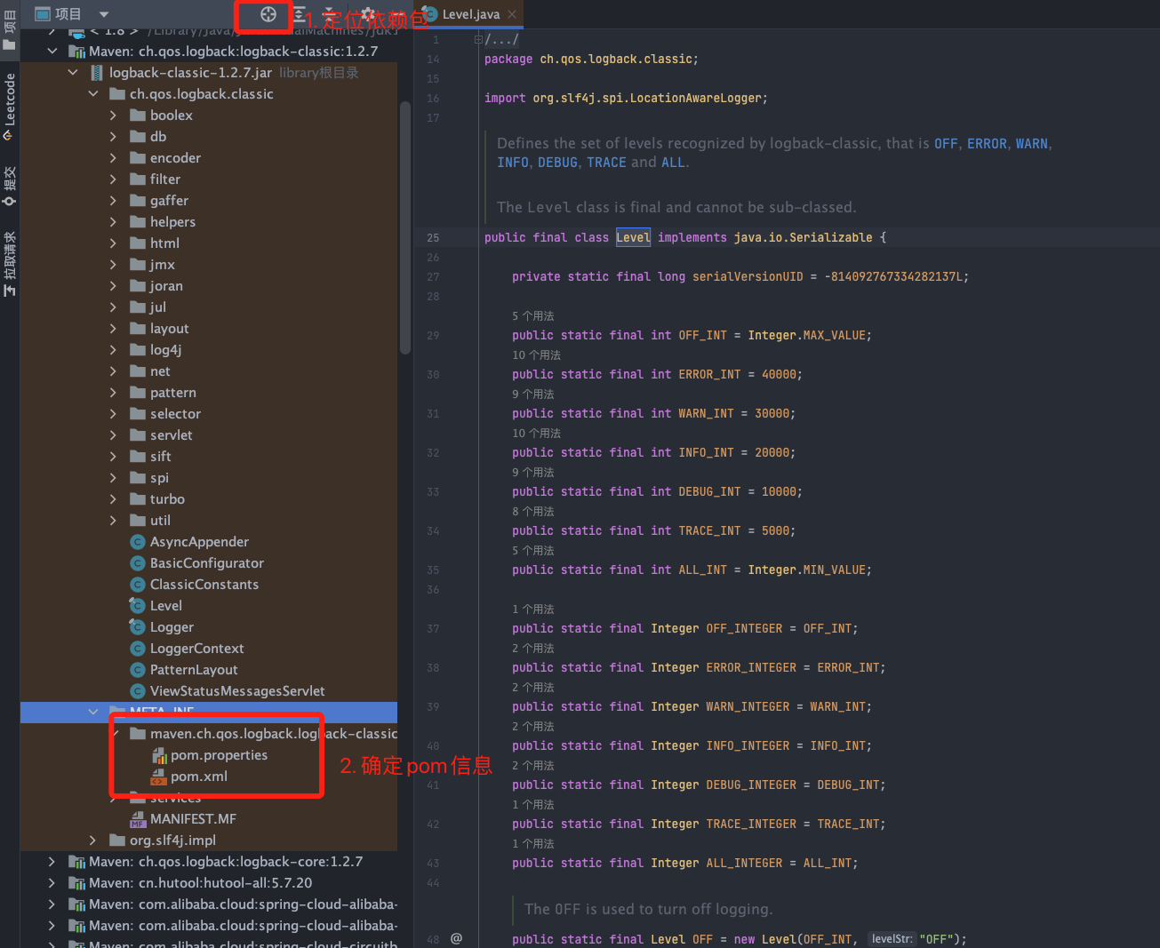Image resolution: width=1160 pixels, height=948 pixels.
Task: Open the Leetcode tool window
Action: (x=9, y=106)
